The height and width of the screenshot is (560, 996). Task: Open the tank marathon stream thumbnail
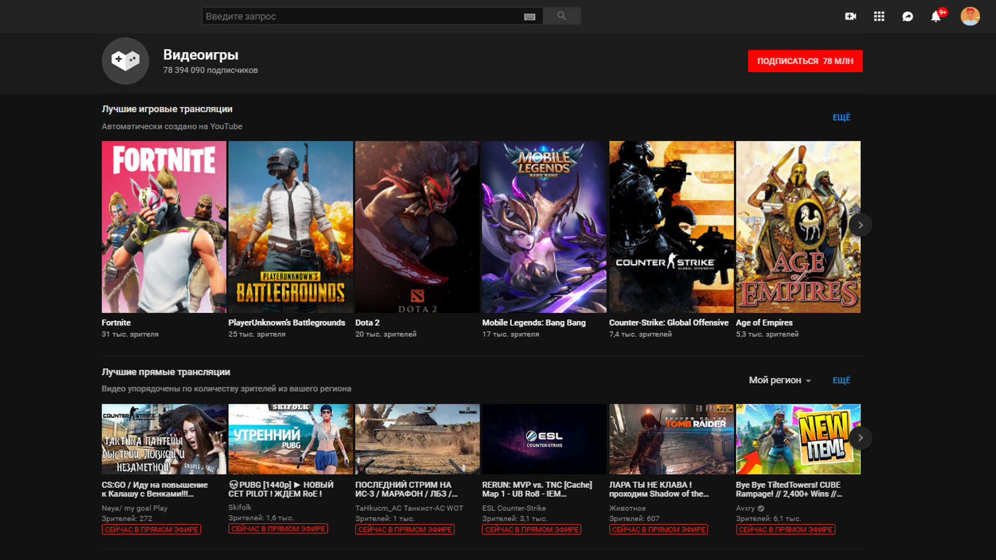pyautogui.click(x=418, y=439)
